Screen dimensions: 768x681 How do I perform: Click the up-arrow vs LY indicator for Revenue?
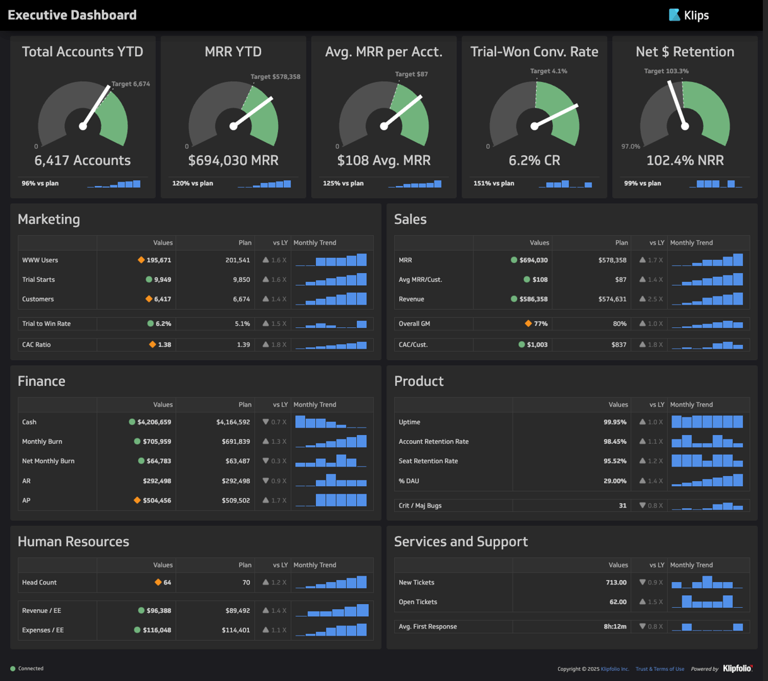pos(642,298)
